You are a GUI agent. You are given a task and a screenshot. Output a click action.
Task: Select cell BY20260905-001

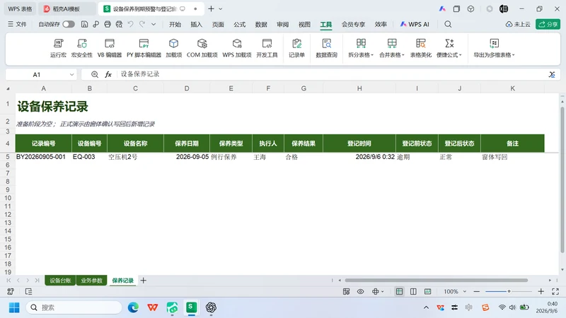(x=43, y=157)
